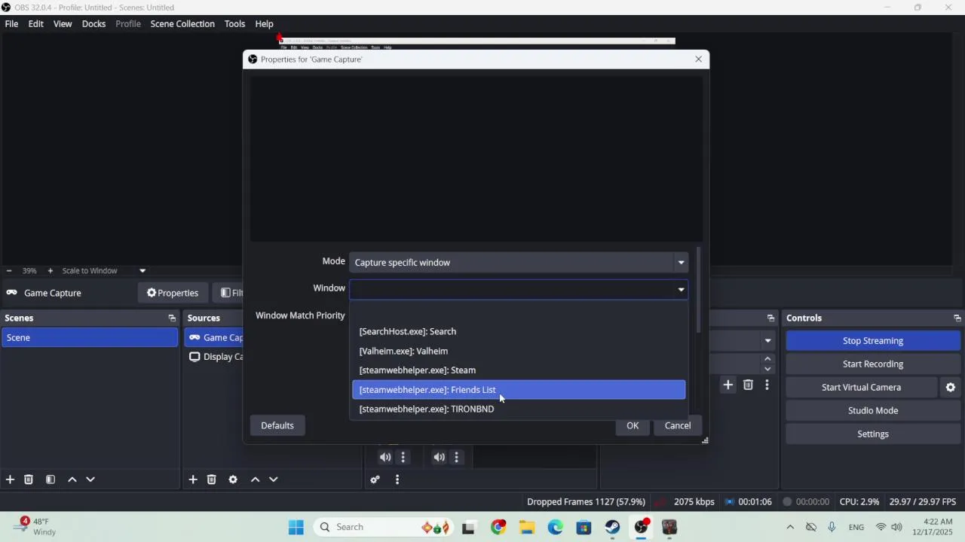This screenshot has height=542, width=965.
Task: Open Virtual Camera settings gear
Action: point(951,387)
